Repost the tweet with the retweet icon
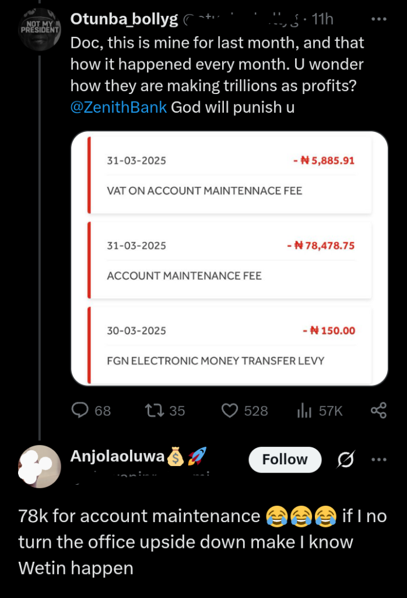The width and height of the screenshot is (407, 598). click(x=155, y=411)
